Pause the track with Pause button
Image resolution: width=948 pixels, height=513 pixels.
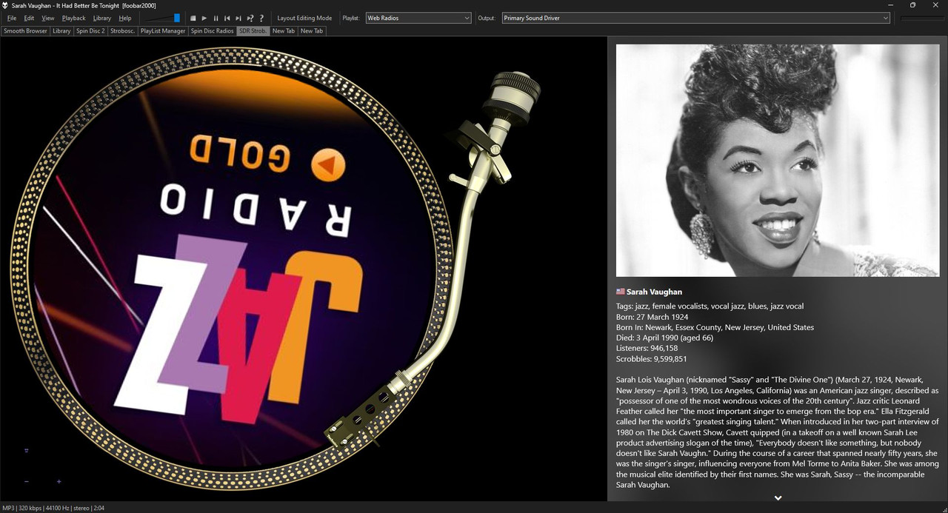click(216, 18)
